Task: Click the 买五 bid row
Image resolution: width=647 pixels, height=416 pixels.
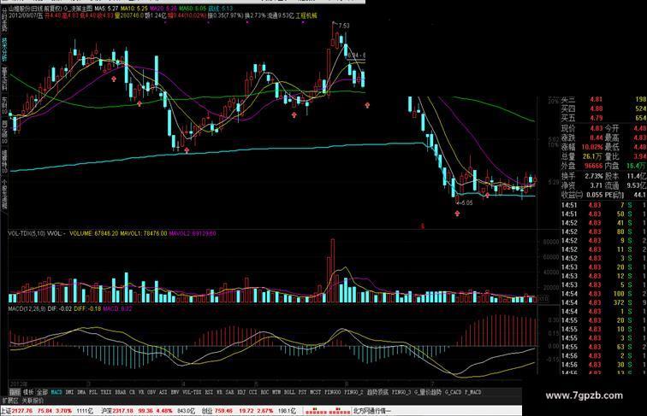Action: (x=603, y=118)
